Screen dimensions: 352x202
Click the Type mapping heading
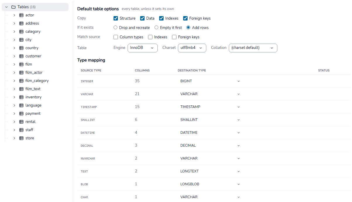91,60
